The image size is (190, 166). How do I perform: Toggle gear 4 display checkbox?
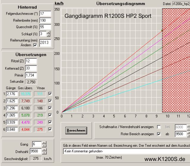[x=50, y=115]
